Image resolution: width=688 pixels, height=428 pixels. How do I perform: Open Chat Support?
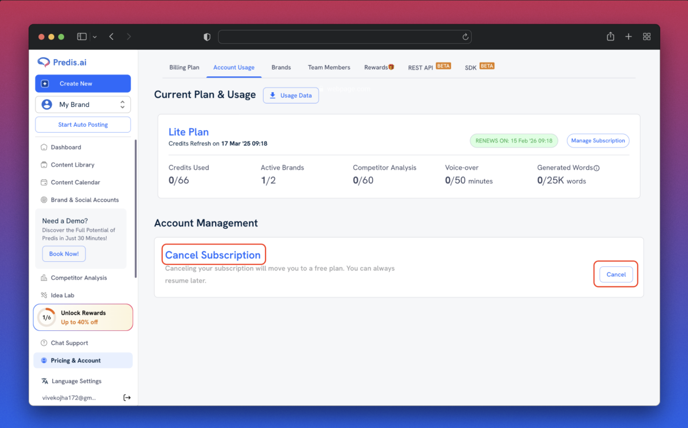69,343
